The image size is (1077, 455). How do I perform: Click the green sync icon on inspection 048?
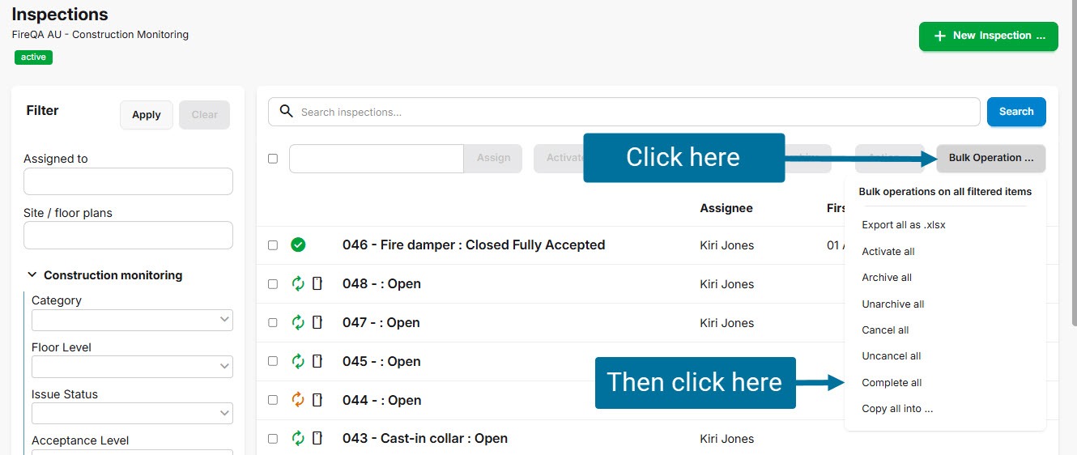(298, 283)
